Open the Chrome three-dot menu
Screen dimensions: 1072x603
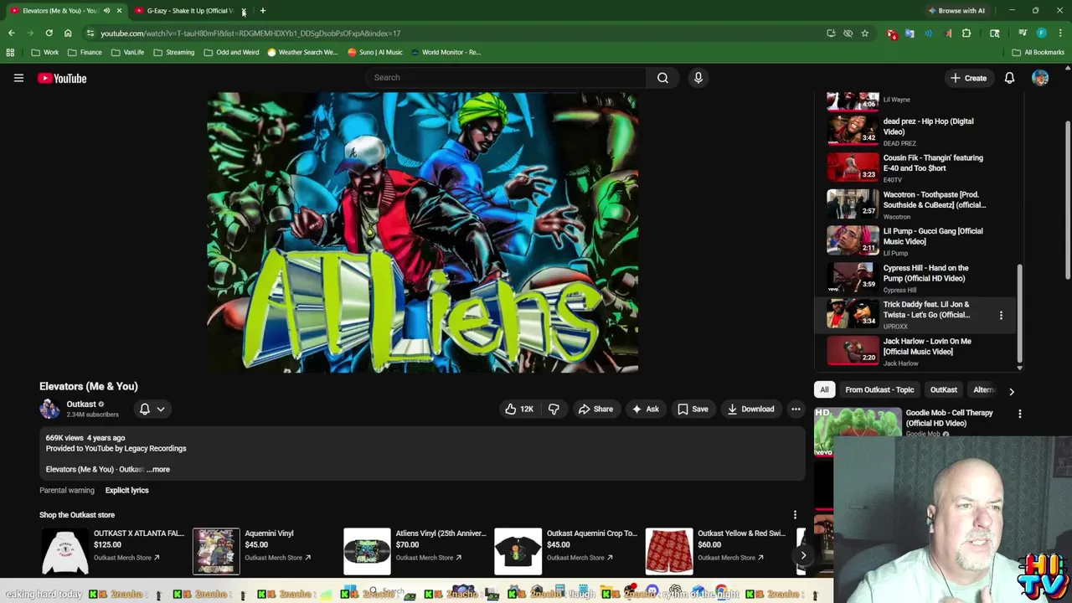coord(1059,33)
